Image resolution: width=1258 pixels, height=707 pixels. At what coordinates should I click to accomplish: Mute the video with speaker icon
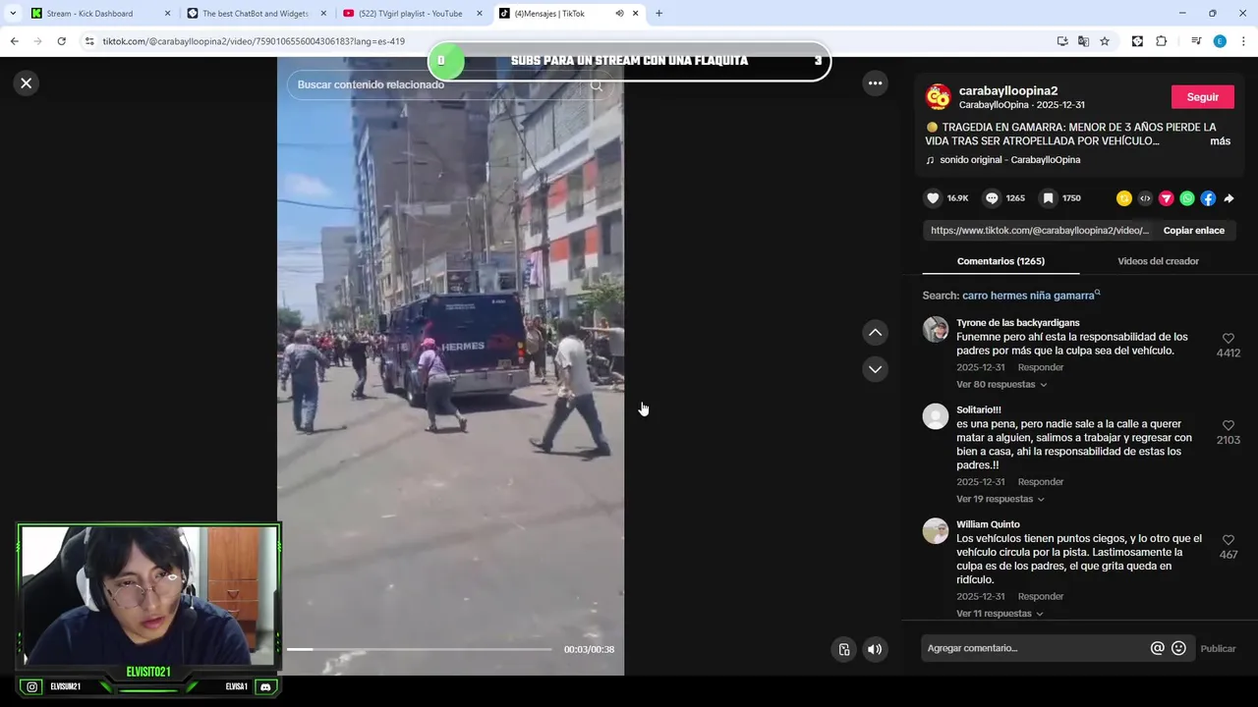point(875,649)
